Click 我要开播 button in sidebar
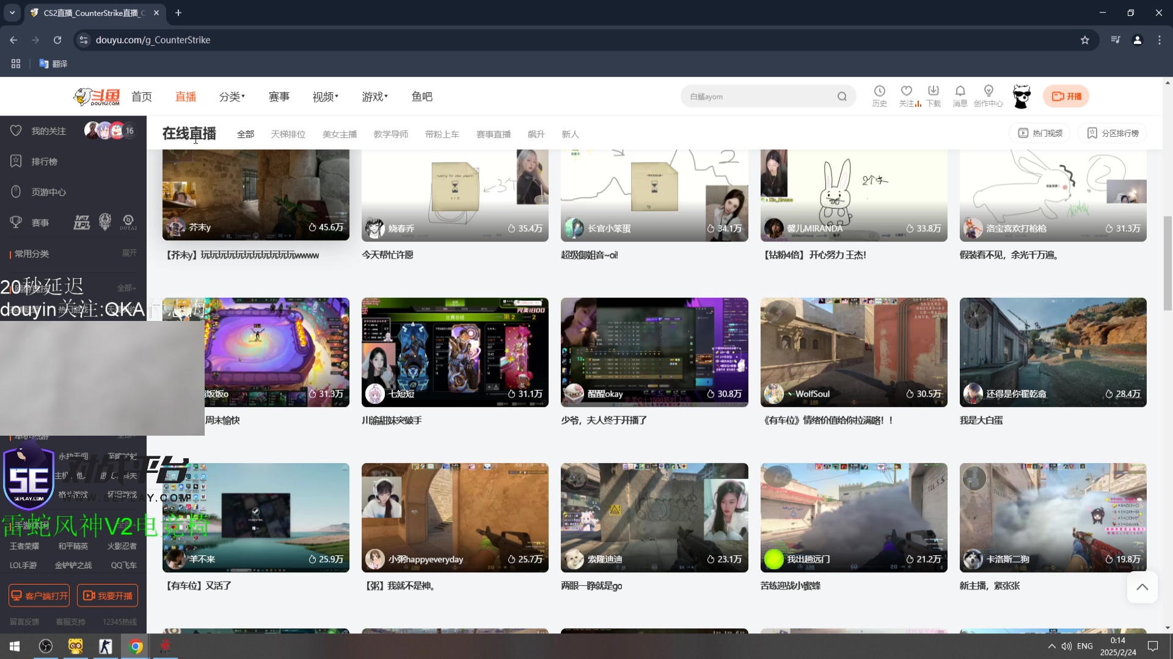The image size is (1173, 659). tap(108, 596)
